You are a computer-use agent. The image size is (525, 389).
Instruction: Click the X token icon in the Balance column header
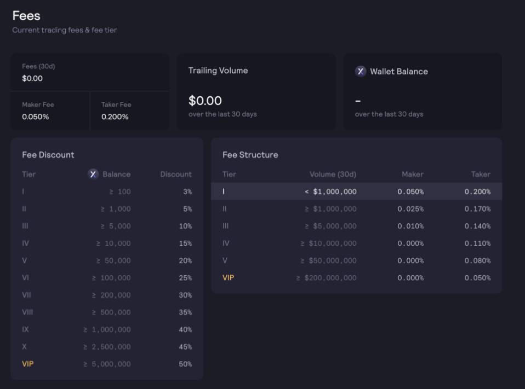coord(93,174)
